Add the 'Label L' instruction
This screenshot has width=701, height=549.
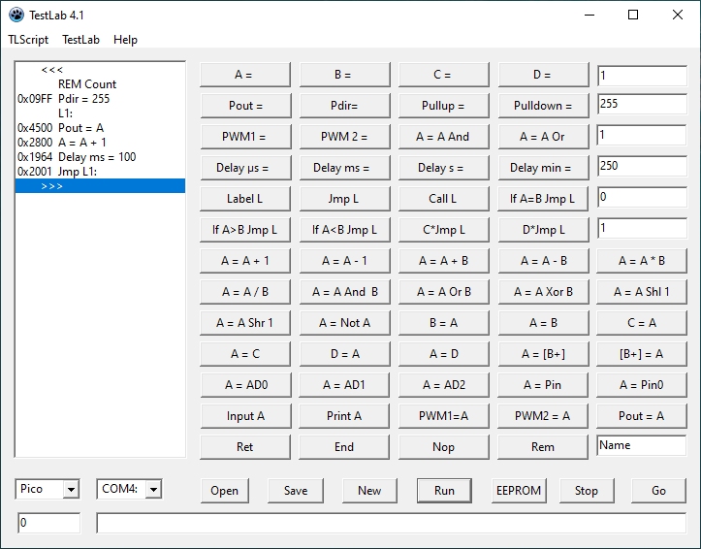click(x=244, y=199)
